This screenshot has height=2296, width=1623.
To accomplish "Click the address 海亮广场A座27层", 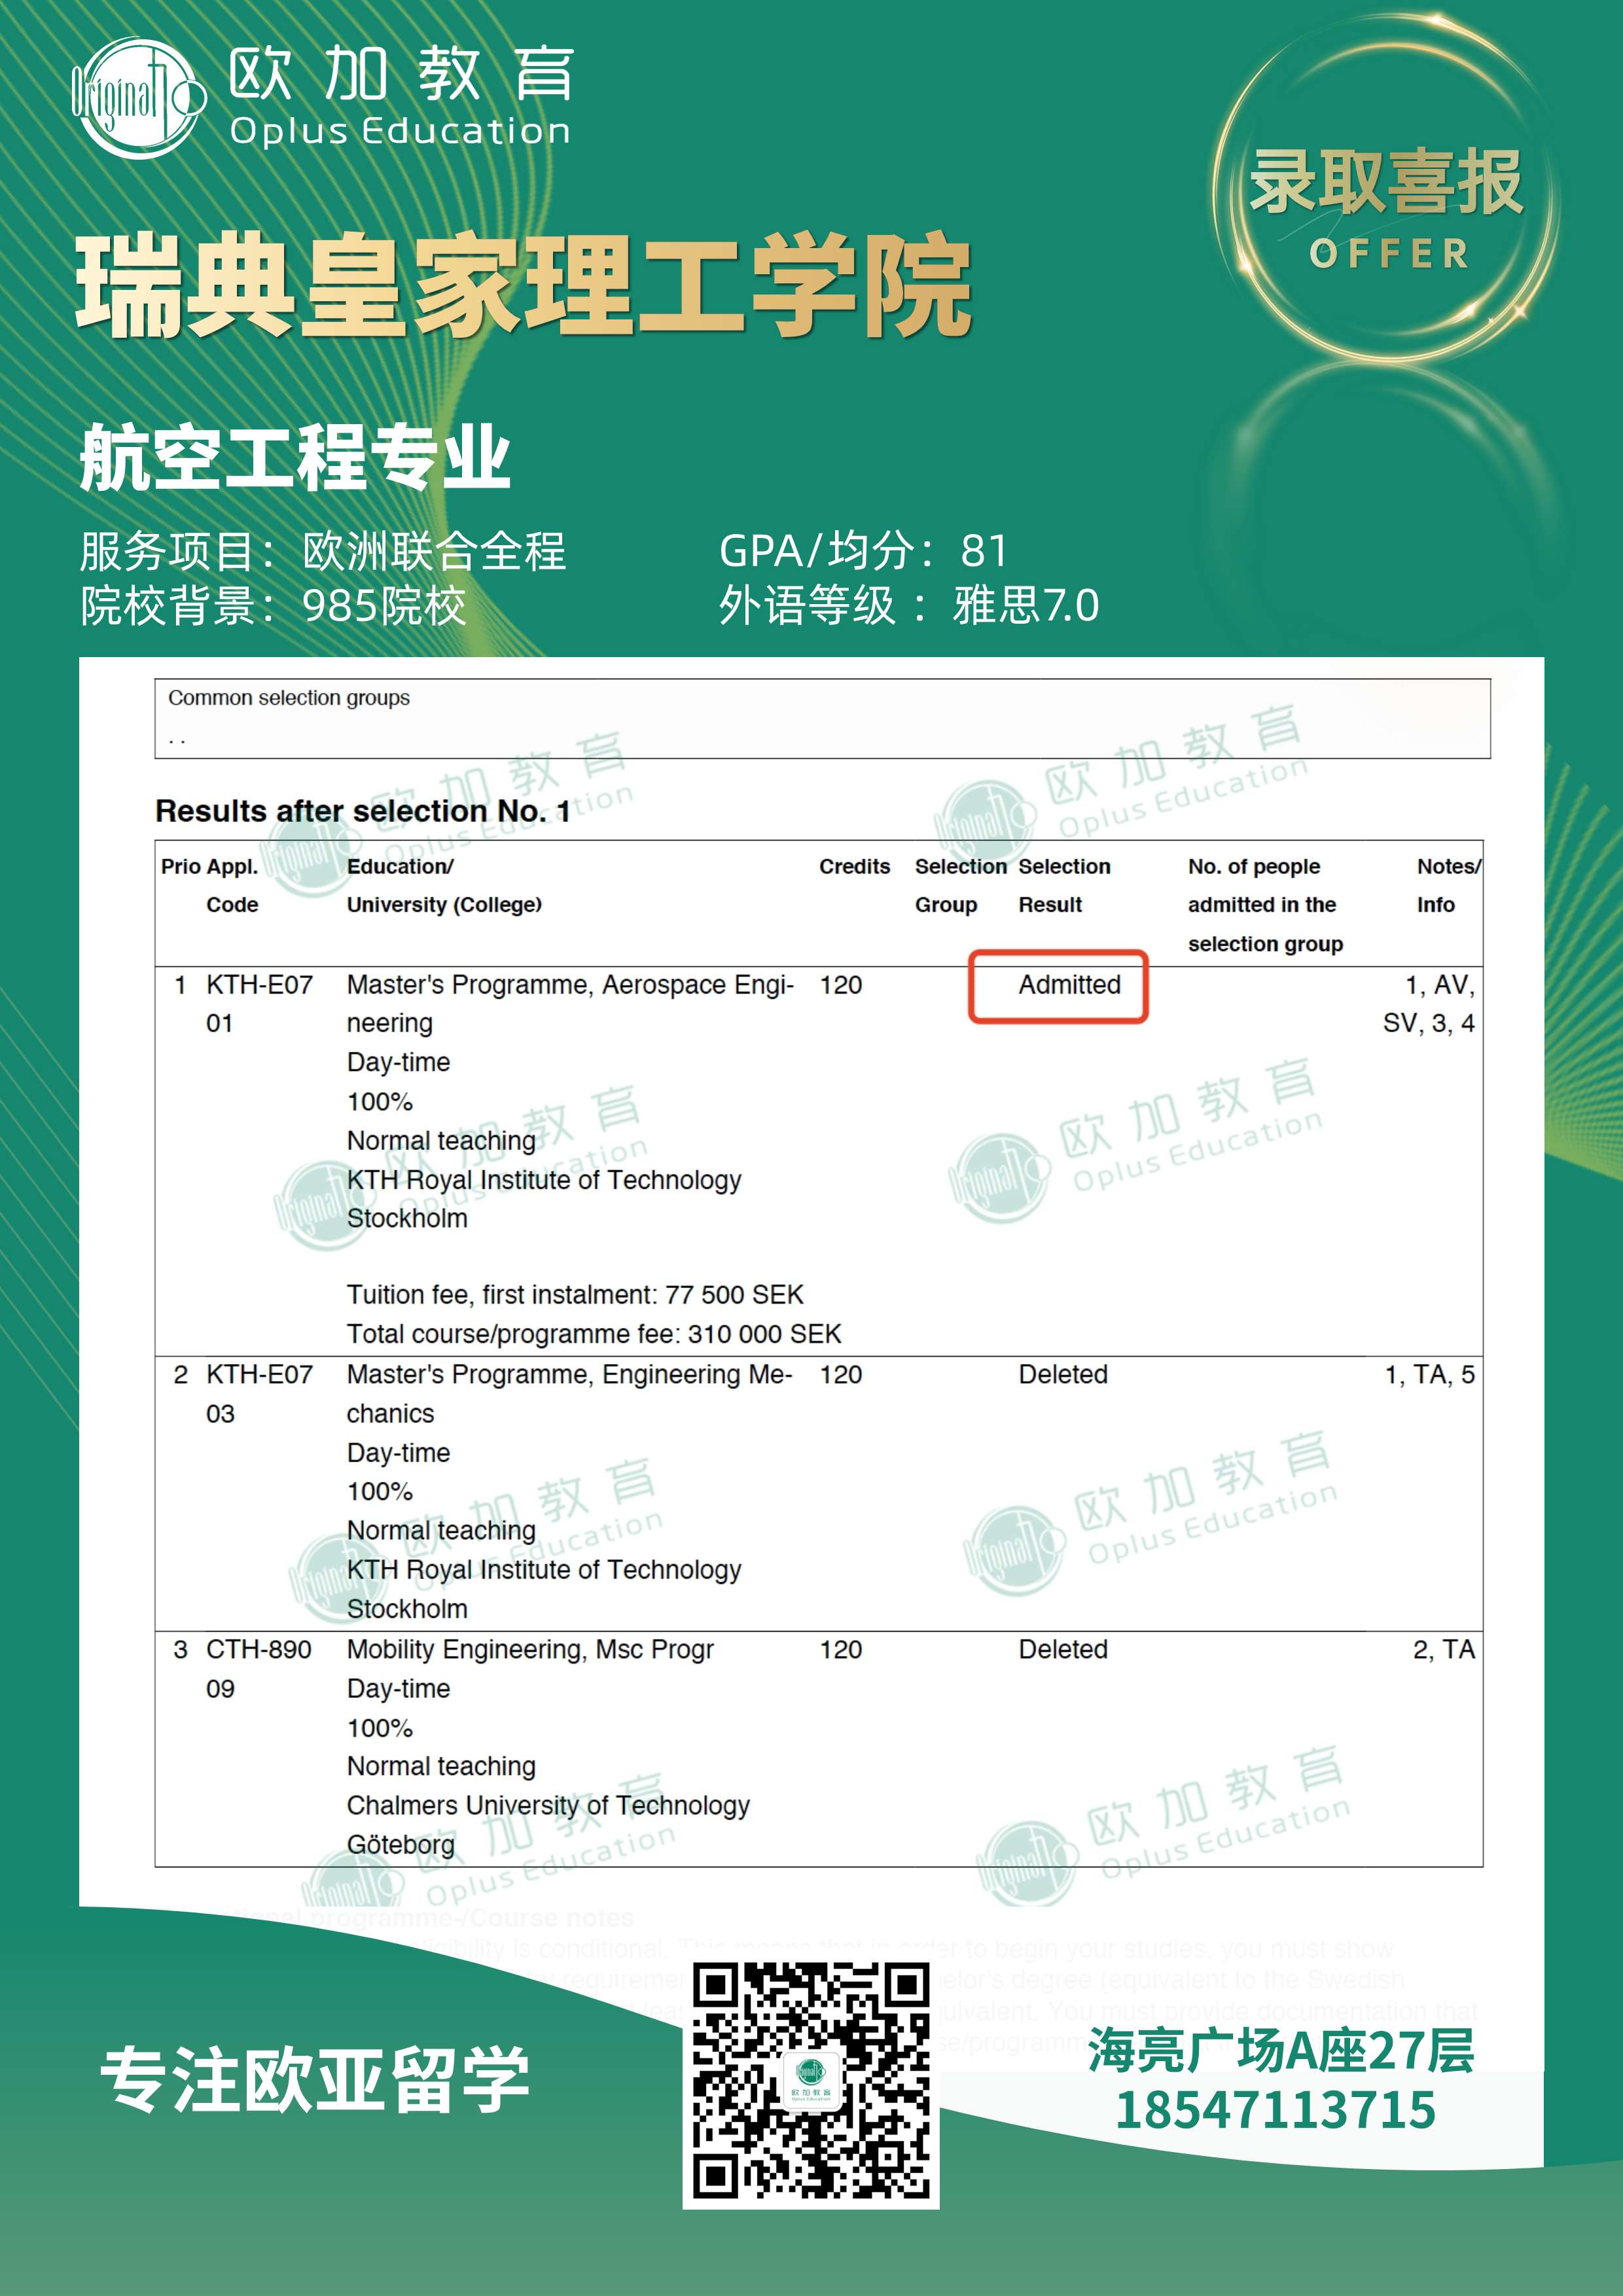I will [1281, 2050].
